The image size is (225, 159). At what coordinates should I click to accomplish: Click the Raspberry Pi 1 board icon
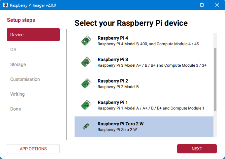(86, 105)
